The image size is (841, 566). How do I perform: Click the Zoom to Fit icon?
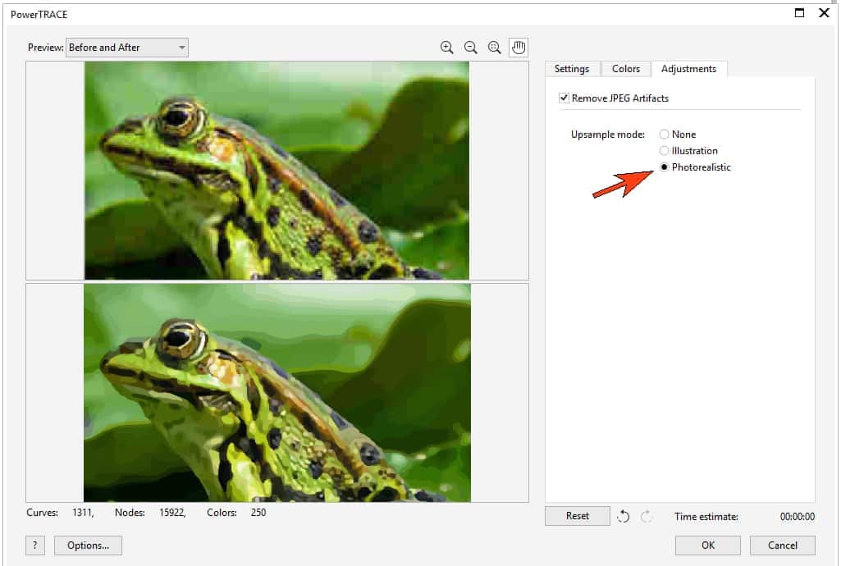coord(494,47)
